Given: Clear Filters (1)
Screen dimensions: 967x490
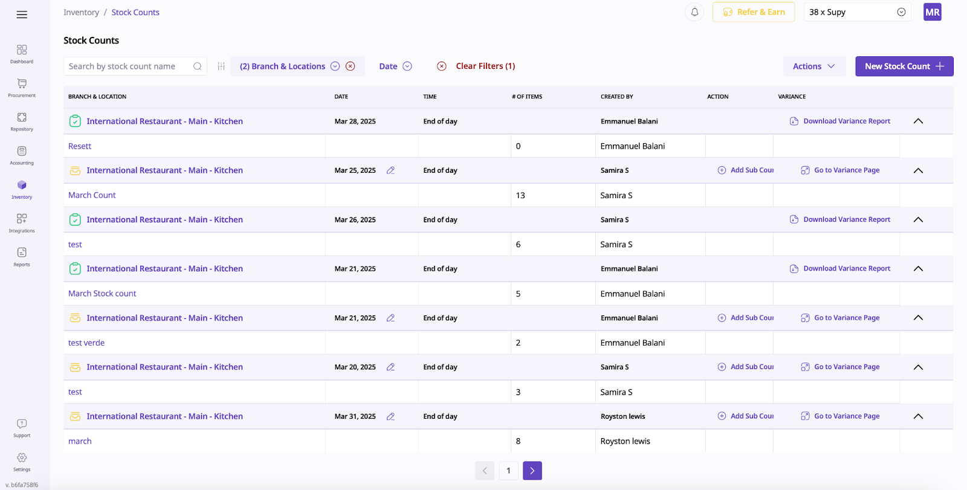Looking at the screenshot, I should coord(476,66).
